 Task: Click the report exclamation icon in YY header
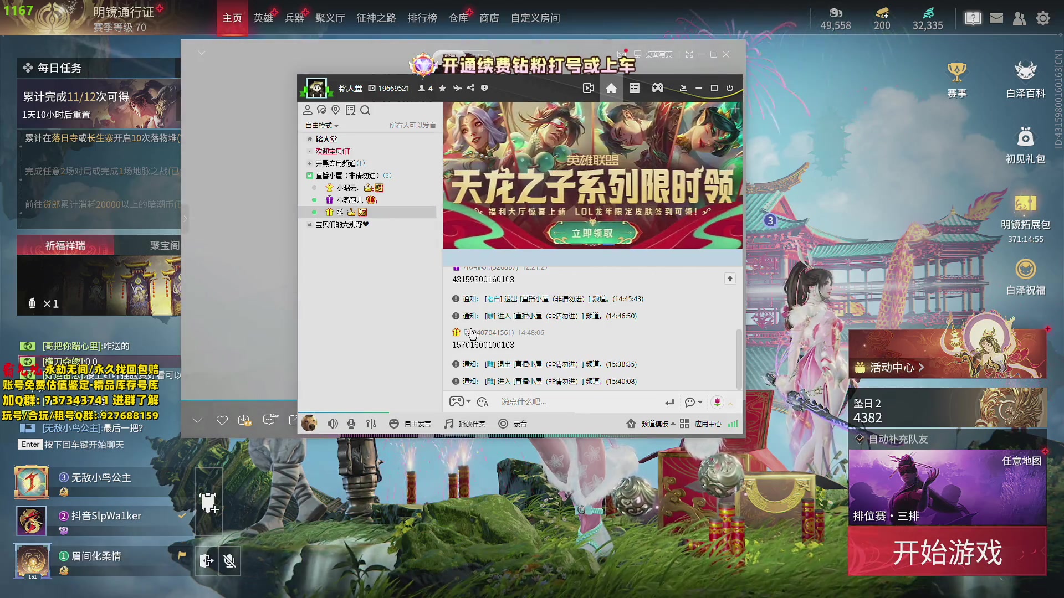(484, 88)
